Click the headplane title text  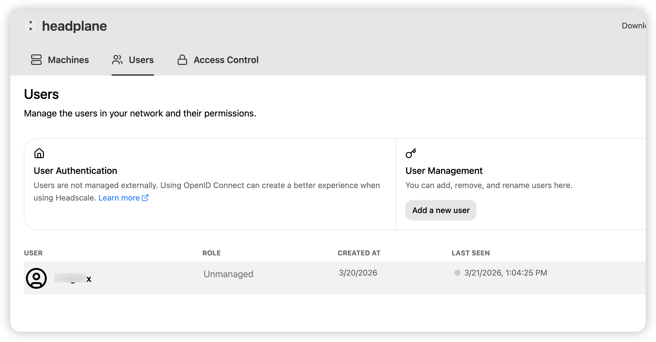pyautogui.click(x=74, y=26)
